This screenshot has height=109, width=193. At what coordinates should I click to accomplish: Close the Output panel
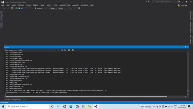[x=188, y=47]
